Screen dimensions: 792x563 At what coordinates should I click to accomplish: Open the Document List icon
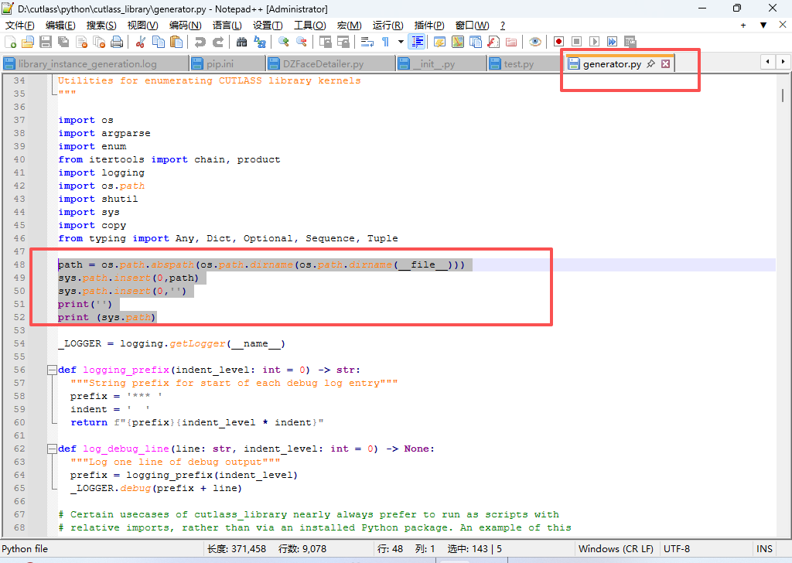(x=476, y=42)
